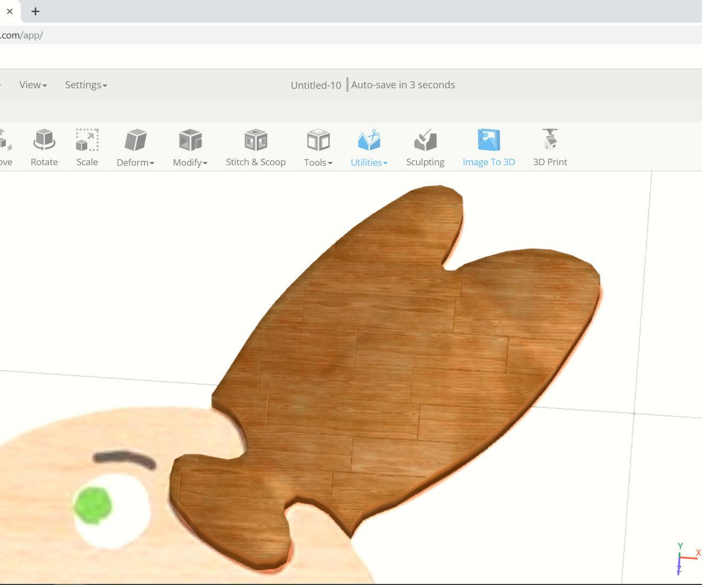The width and height of the screenshot is (702, 585).
Task: Click the 3D Print icon
Action: coord(550,145)
